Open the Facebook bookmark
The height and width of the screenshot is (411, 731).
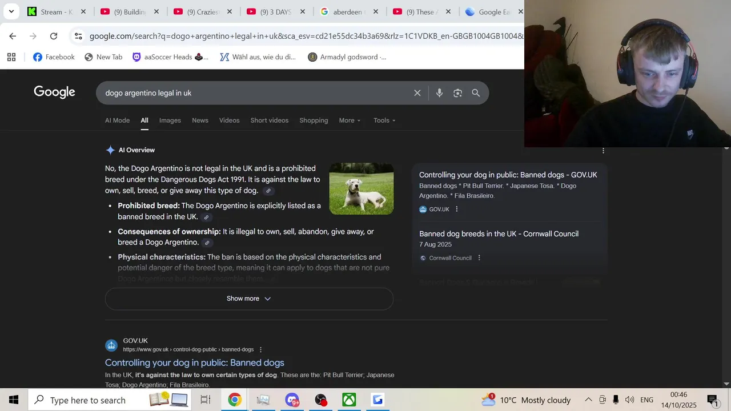click(x=54, y=57)
